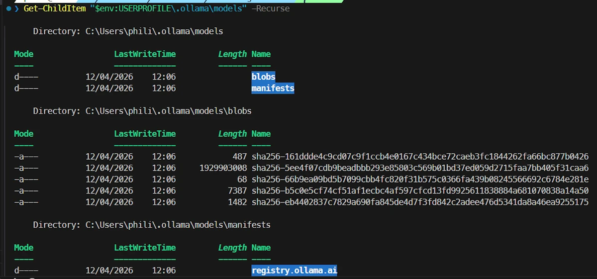This screenshot has width=597, height=279.
Task: Click the blue command decoration dot at the prompt
Action: point(8,8)
